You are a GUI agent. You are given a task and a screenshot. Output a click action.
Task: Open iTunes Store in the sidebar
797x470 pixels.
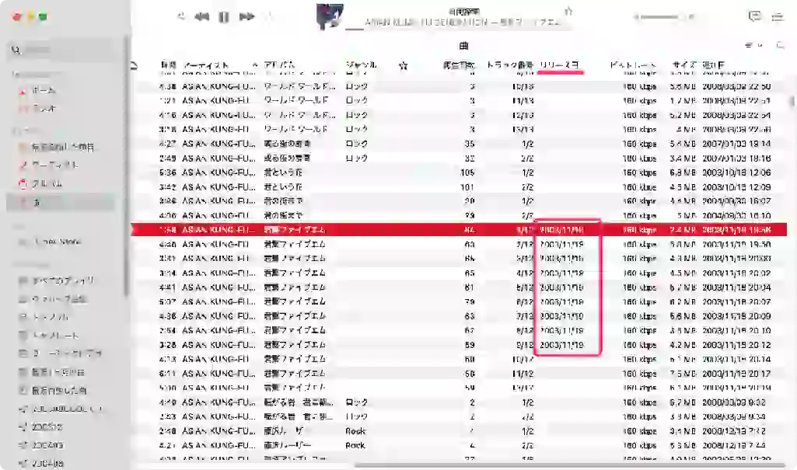57,242
